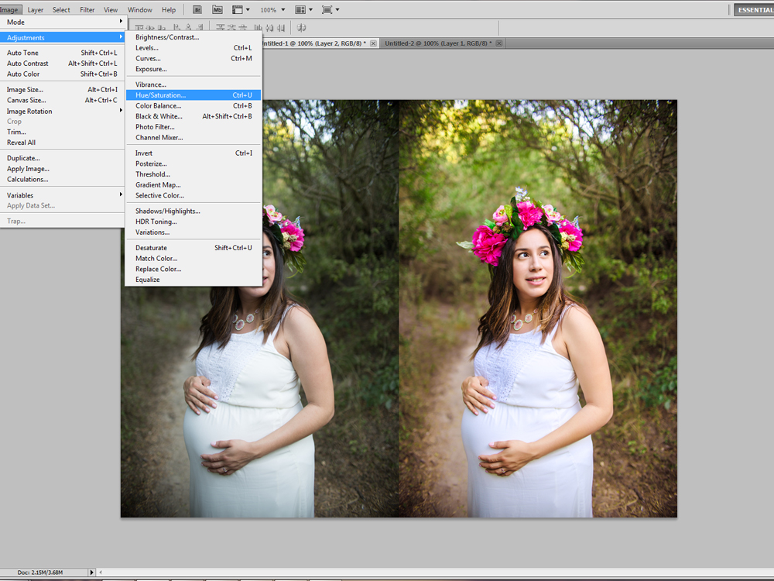Open the Screen Mode icon menu
The image size is (774, 581).
330,10
